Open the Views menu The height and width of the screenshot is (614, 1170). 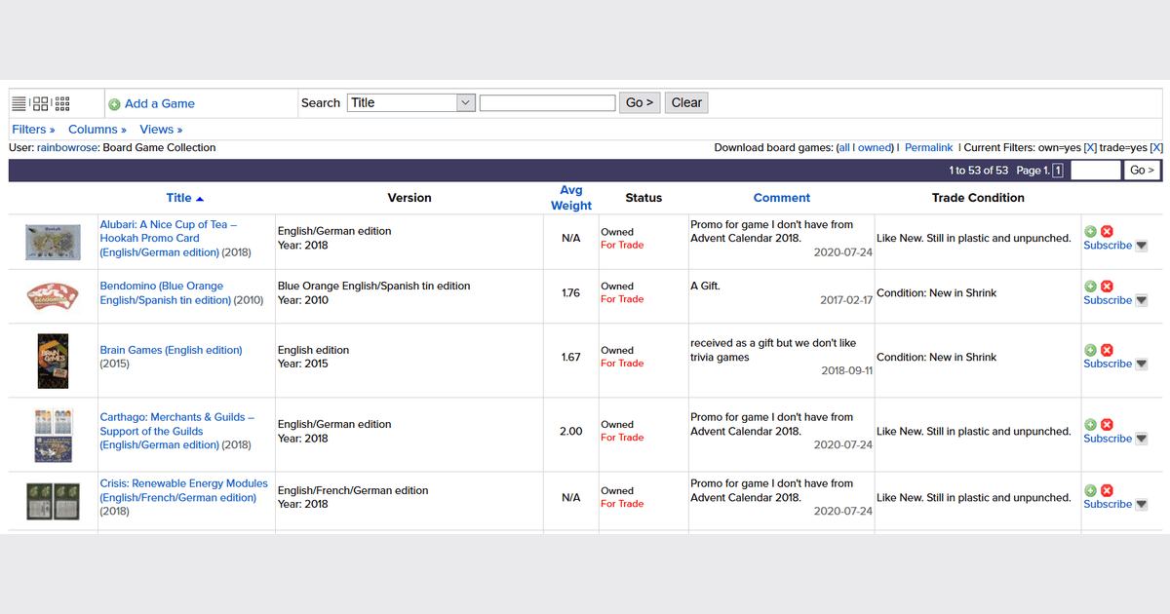click(x=161, y=129)
